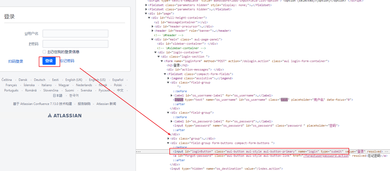390x171 pixels.
Task: Expand the div class="group" node
Action: pyautogui.click(x=168, y=138)
